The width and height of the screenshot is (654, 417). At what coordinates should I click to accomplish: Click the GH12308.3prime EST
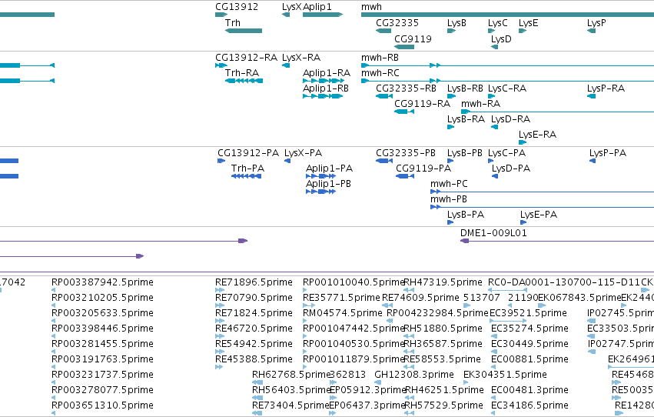[x=413, y=375]
